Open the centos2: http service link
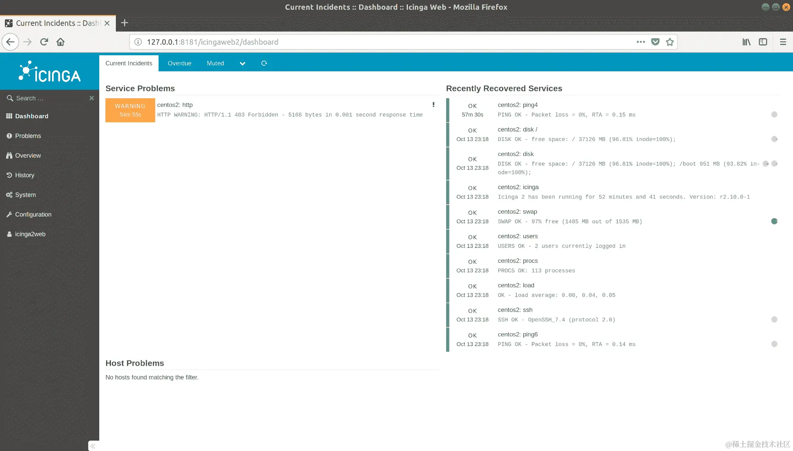Screen dimensions: 793x451 pos(175,105)
